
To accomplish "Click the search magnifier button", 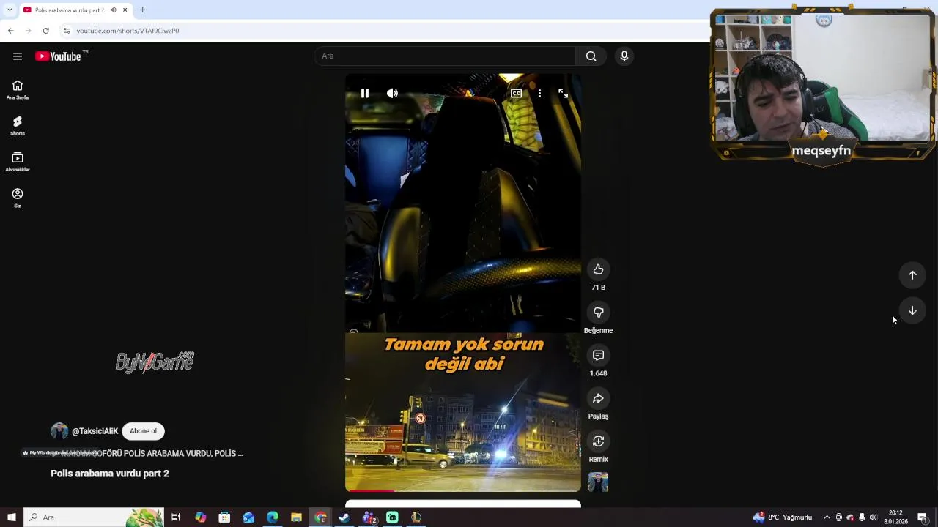I will (591, 56).
